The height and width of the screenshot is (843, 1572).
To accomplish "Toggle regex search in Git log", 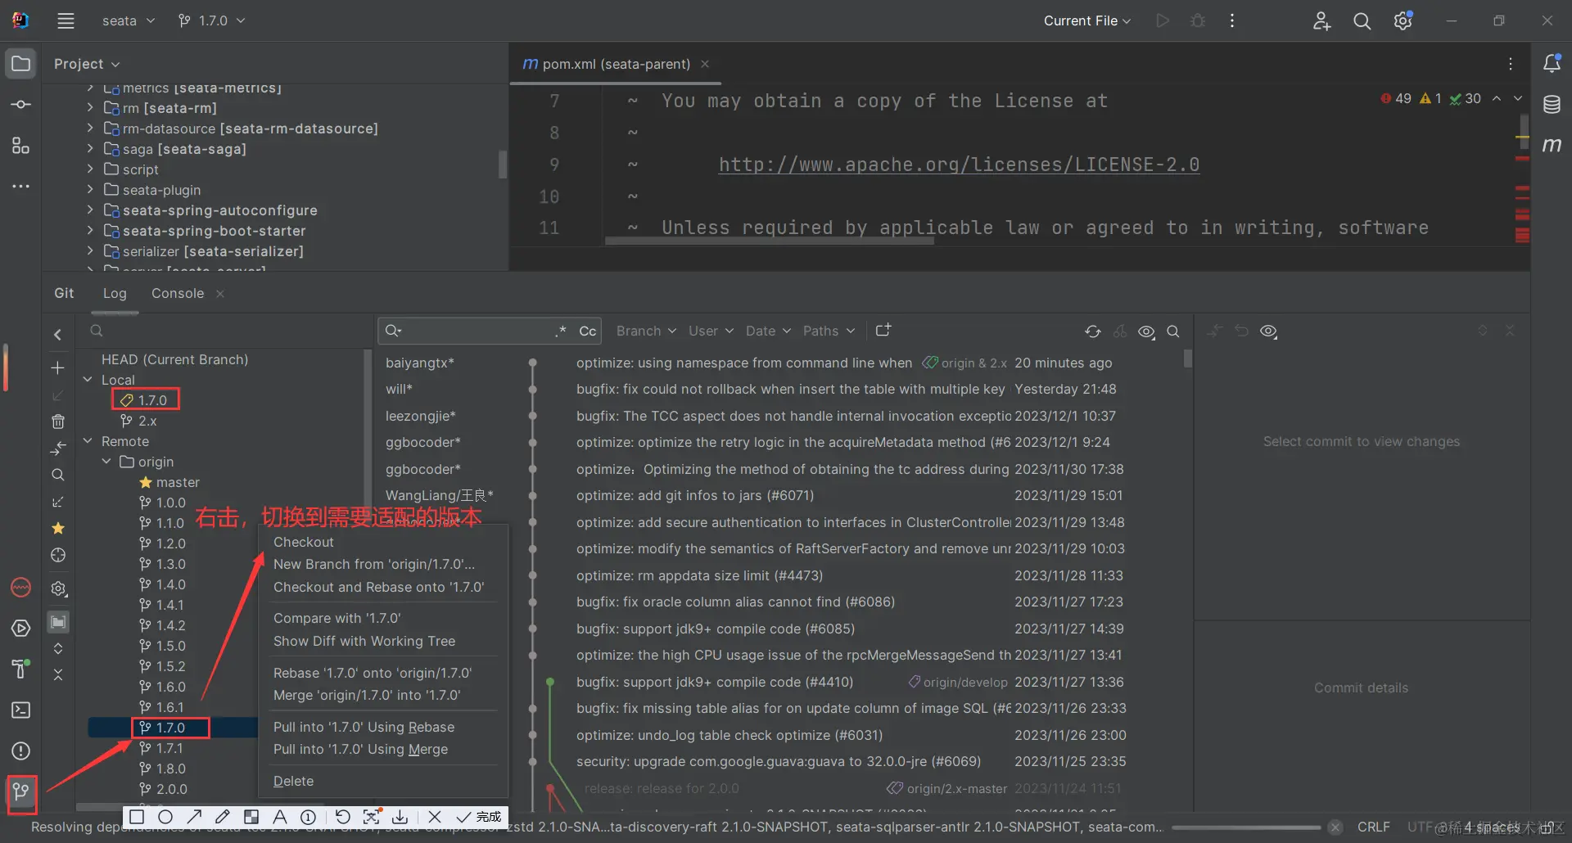I will coord(561,331).
